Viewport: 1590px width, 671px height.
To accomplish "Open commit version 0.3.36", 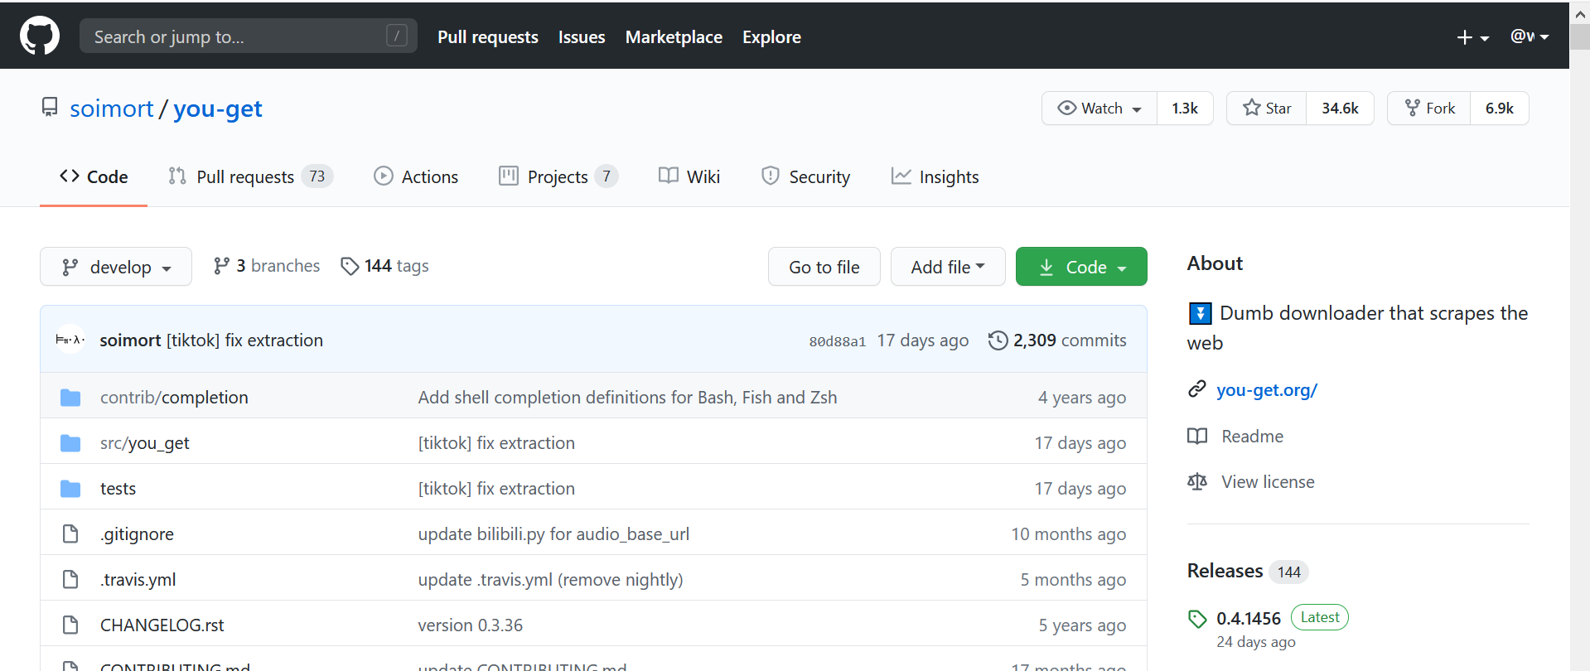I will click(x=470, y=625).
